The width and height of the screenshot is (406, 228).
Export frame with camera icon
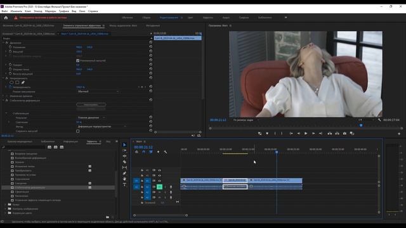(x=344, y=134)
